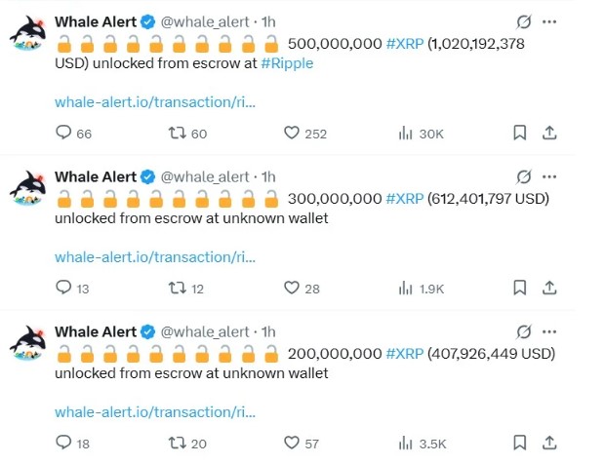Open the #Ripple hashtag link

287,63
